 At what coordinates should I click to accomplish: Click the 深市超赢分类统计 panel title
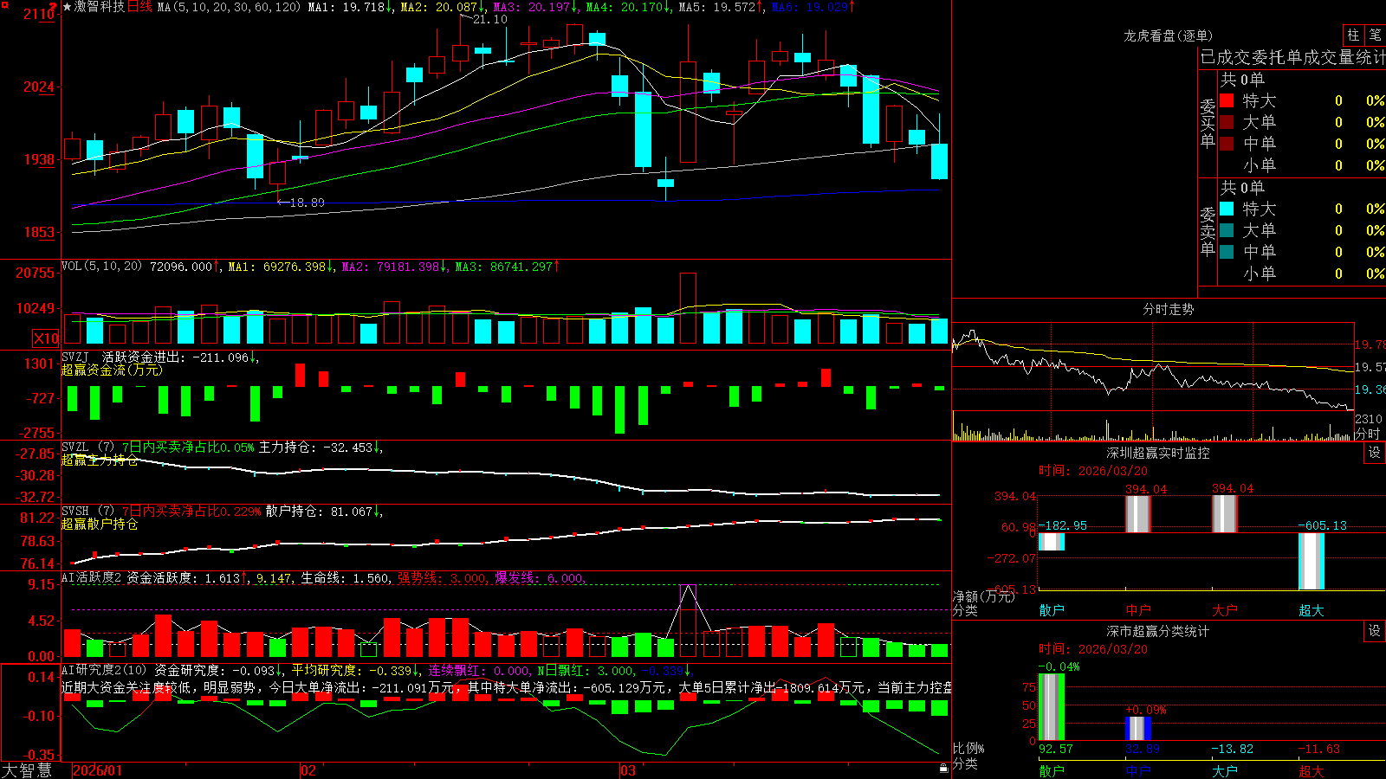tap(1158, 631)
